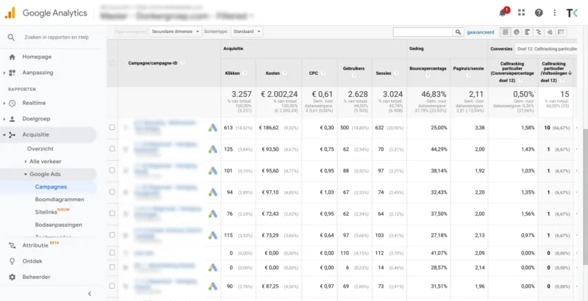Screen dimensions: 588x301
Task: Click the Ontdek lightbulb icon
Action: (x=12, y=261)
